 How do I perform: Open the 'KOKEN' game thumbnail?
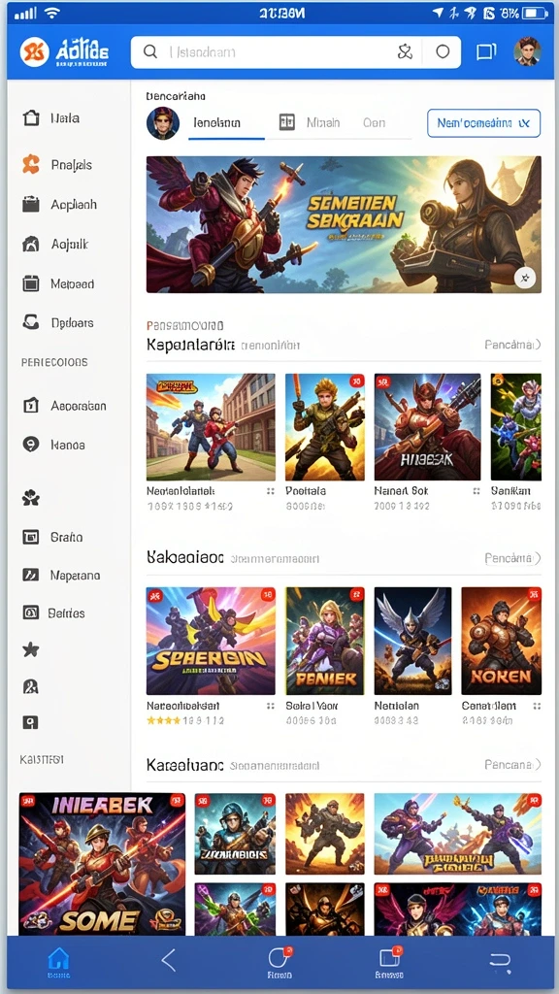[x=502, y=641]
